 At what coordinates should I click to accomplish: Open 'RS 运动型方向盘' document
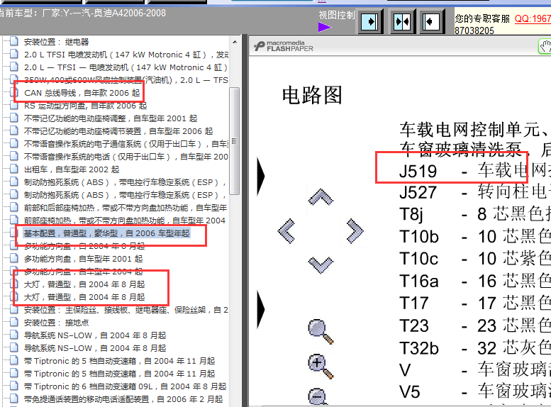(x=85, y=106)
